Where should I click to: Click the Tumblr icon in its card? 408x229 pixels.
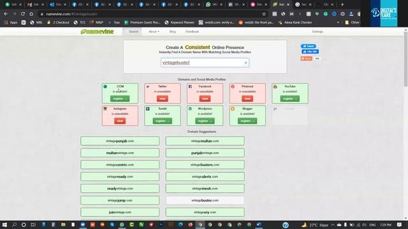[148, 109]
